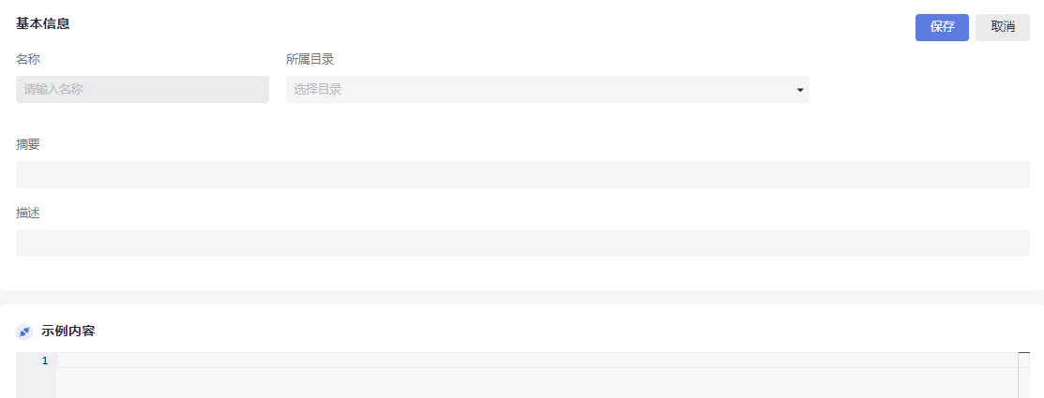
Task: Focus the 描述 description field
Action: pyautogui.click(x=522, y=243)
